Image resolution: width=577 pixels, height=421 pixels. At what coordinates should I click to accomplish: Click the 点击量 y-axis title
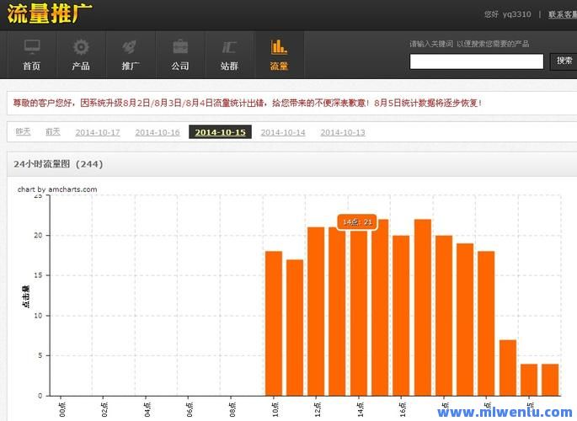(26, 296)
